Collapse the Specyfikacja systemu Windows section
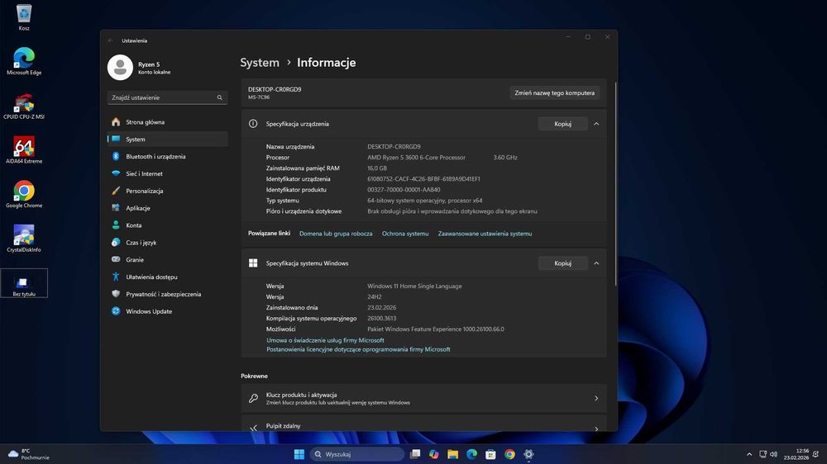 pyautogui.click(x=596, y=263)
